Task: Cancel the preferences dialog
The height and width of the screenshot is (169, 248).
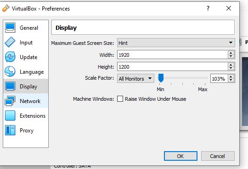Action: [218, 156]
